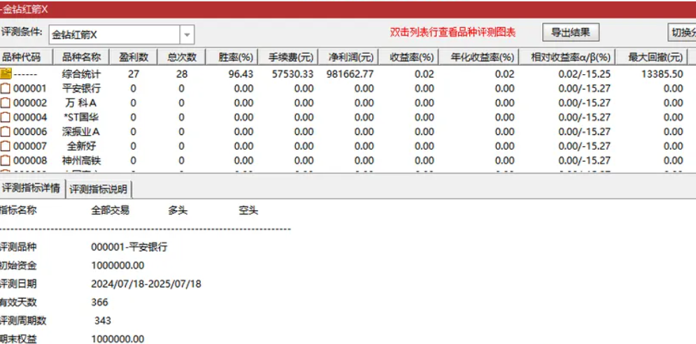Click the 57530.33 commission value

tap(292, 74)
